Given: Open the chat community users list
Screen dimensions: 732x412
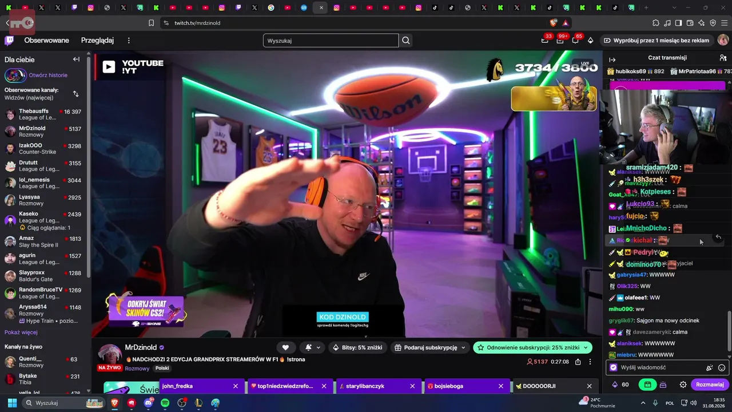Looking at the screenshot, I should click(x=723, y=58).
